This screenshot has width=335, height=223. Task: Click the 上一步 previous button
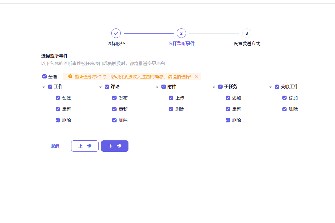85,146
